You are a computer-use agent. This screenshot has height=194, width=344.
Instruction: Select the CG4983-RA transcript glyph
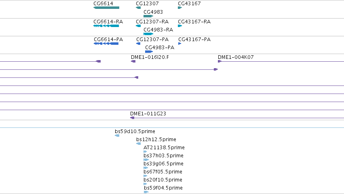(x=148, y=34)
